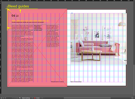
Task: Go to the next page
Action: 15,98
